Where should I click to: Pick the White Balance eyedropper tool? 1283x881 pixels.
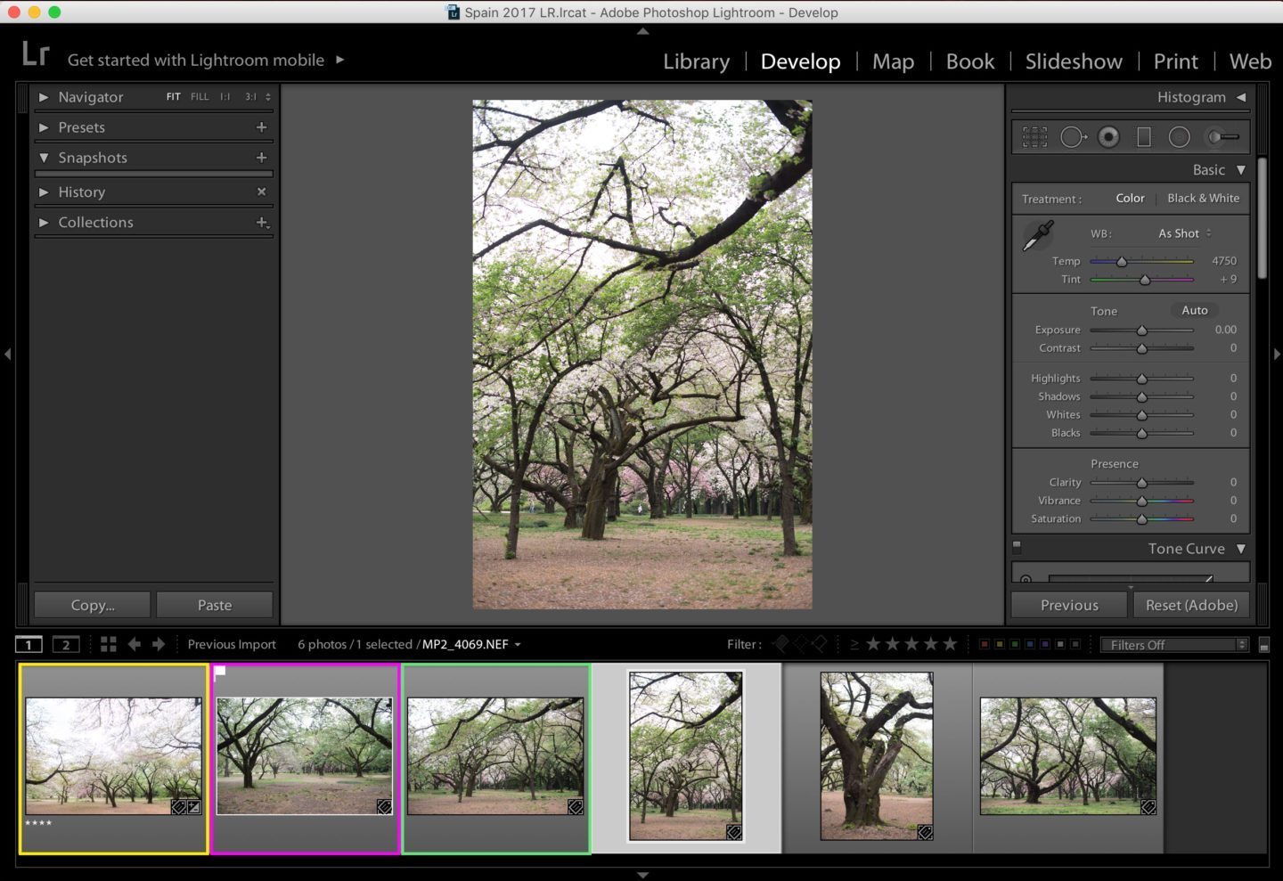coord(1038,235)
